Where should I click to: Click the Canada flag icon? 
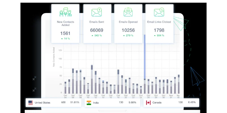click(x=148, y=103)
